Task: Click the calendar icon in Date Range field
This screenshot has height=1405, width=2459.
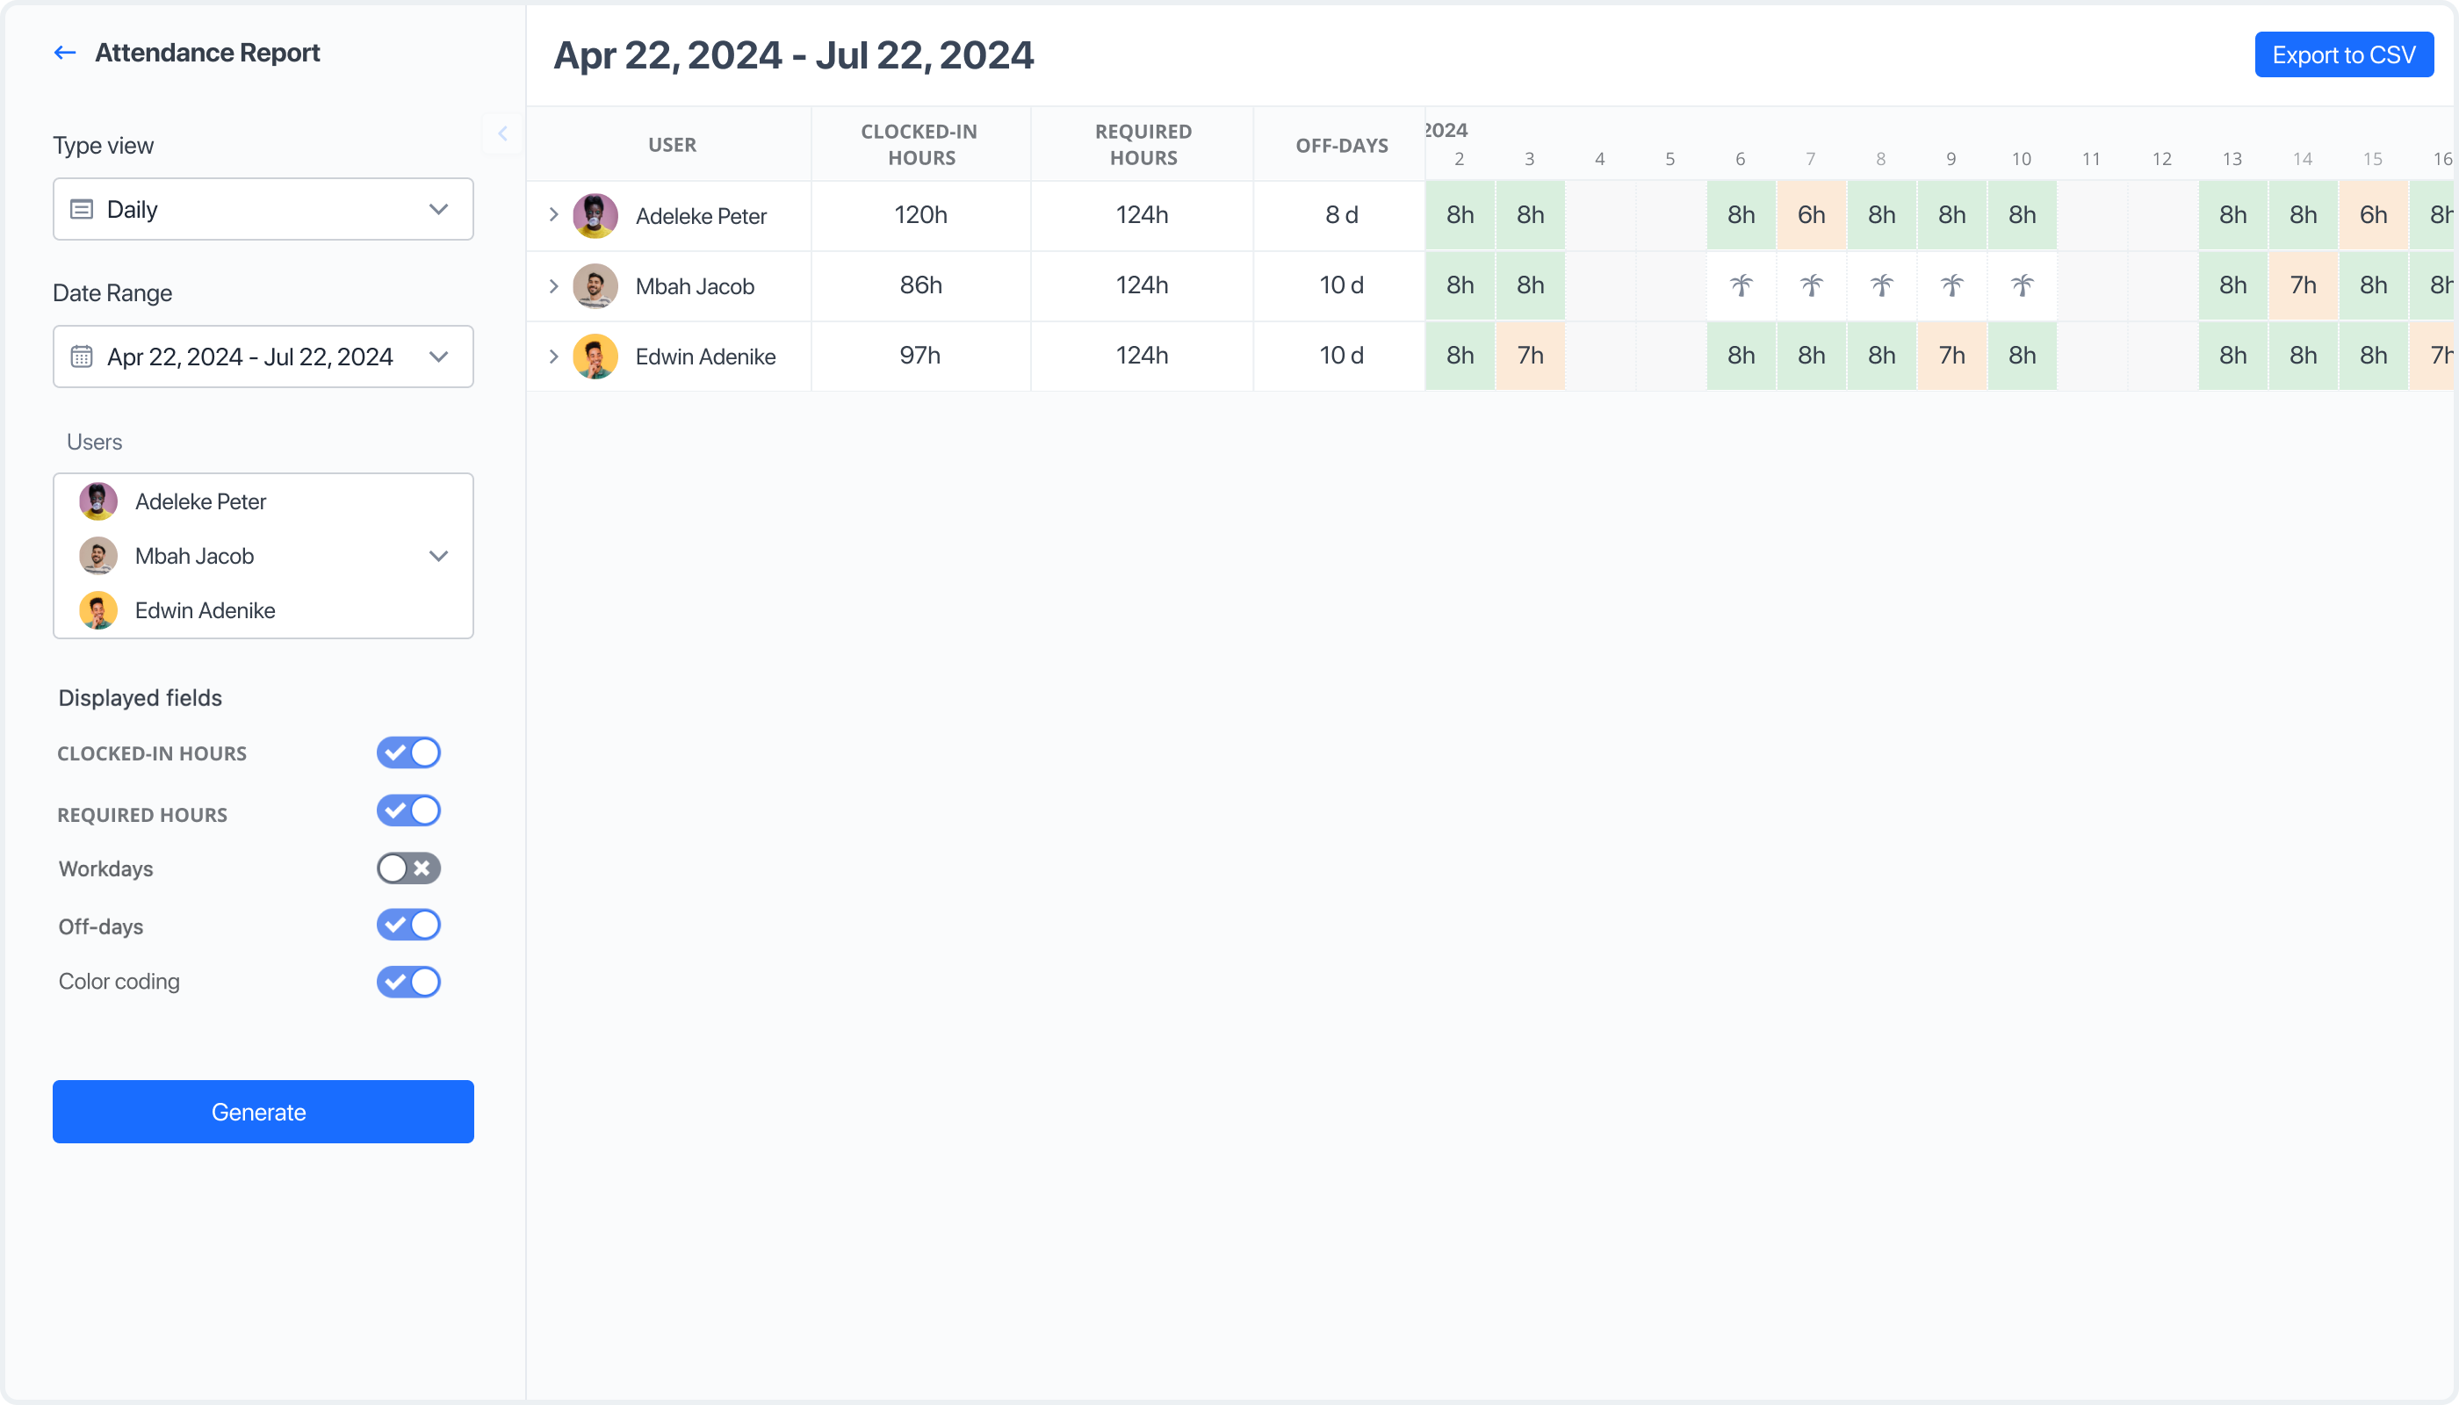Action: 82,357
